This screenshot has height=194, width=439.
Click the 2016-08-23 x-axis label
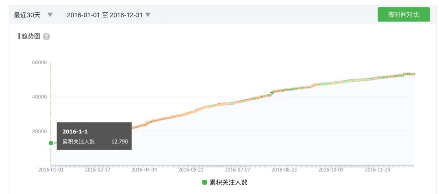coord(284,170)
